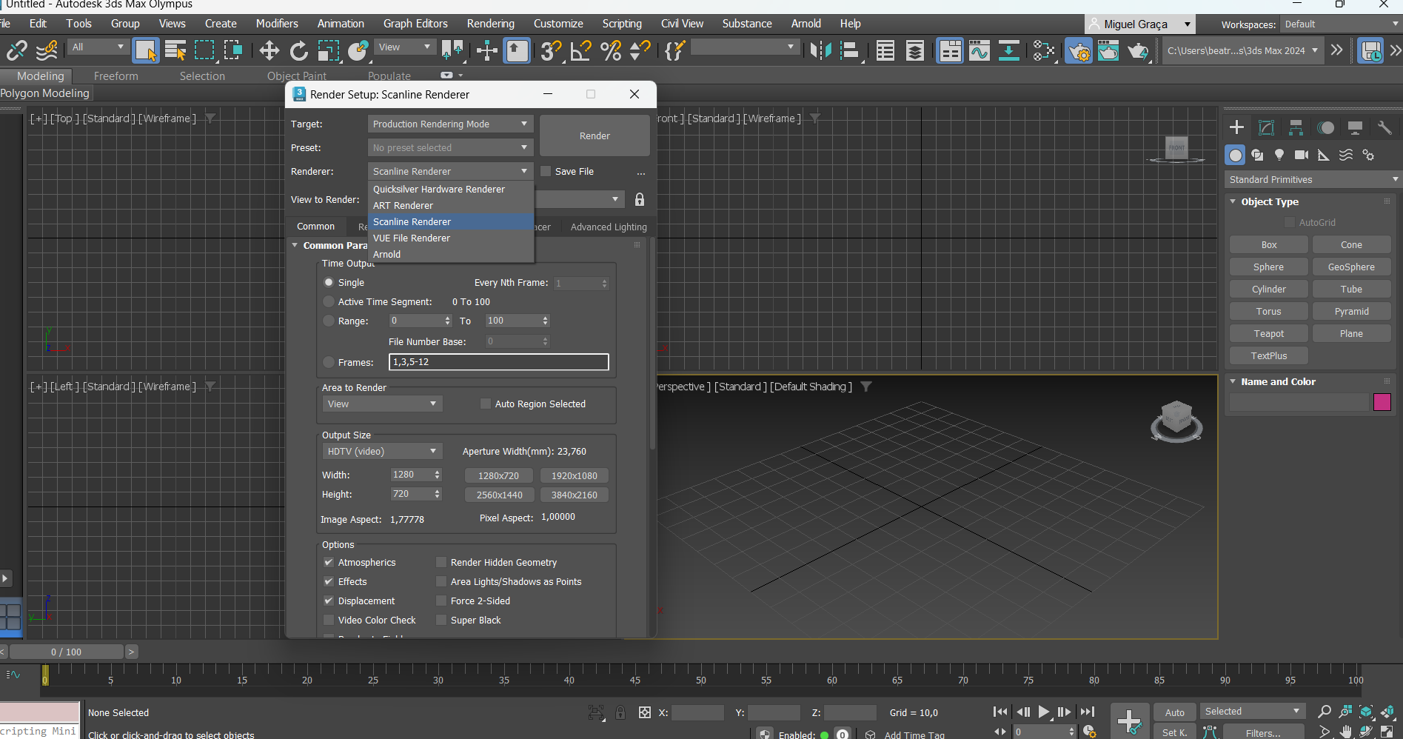The width and height of the screenshot is (1403, 739).
Task: Open the HDTV (video) output size dropdown
Action: point(382,451)
